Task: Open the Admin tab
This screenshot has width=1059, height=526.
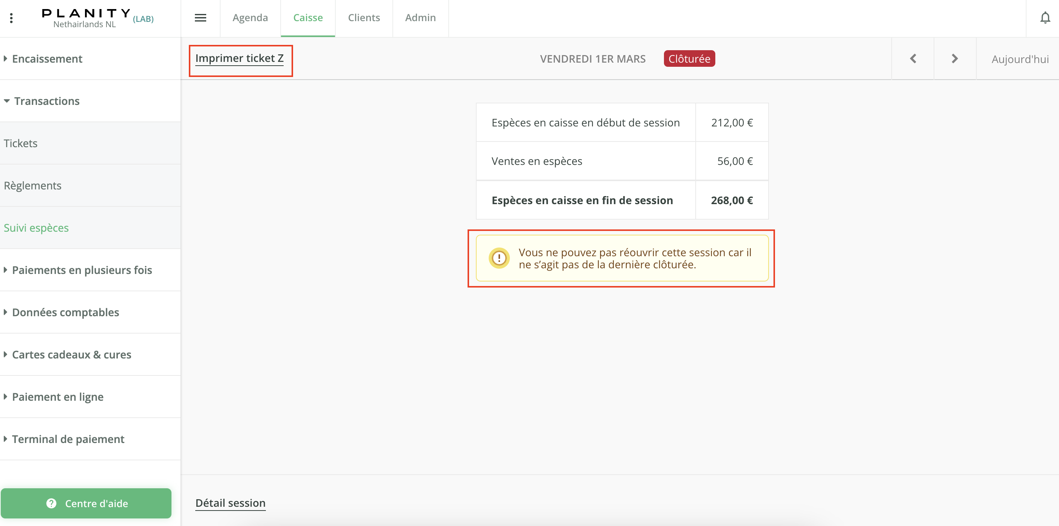Action: tap(420, 18)
